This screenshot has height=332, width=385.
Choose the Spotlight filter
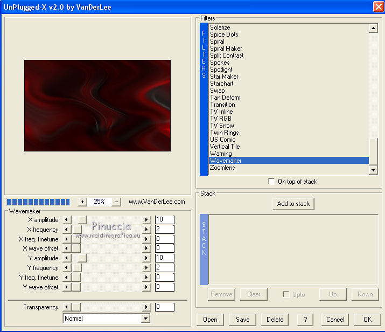221,70
